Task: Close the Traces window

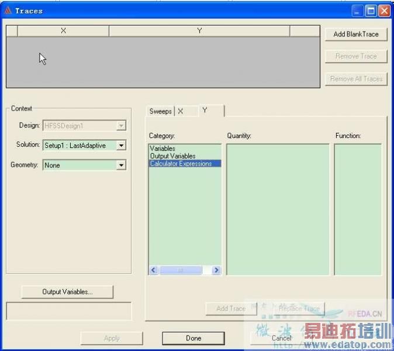Action: click(385, 11)
